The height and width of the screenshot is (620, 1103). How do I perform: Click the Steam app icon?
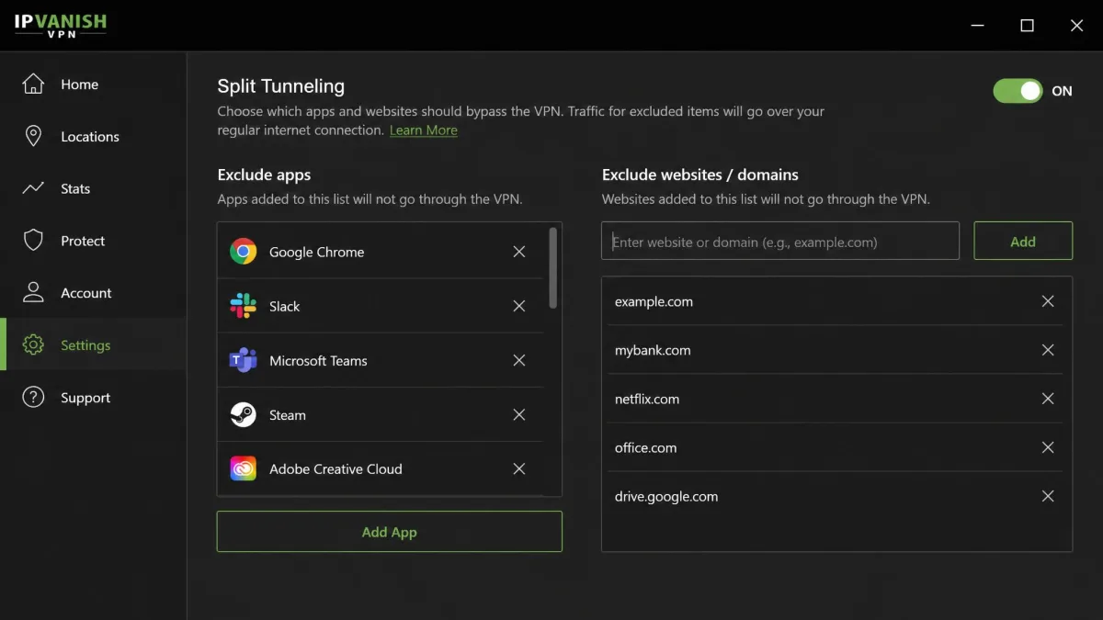coord(243,414)
